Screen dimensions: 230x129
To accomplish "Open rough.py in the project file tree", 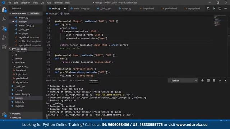I will pos(19,106).
